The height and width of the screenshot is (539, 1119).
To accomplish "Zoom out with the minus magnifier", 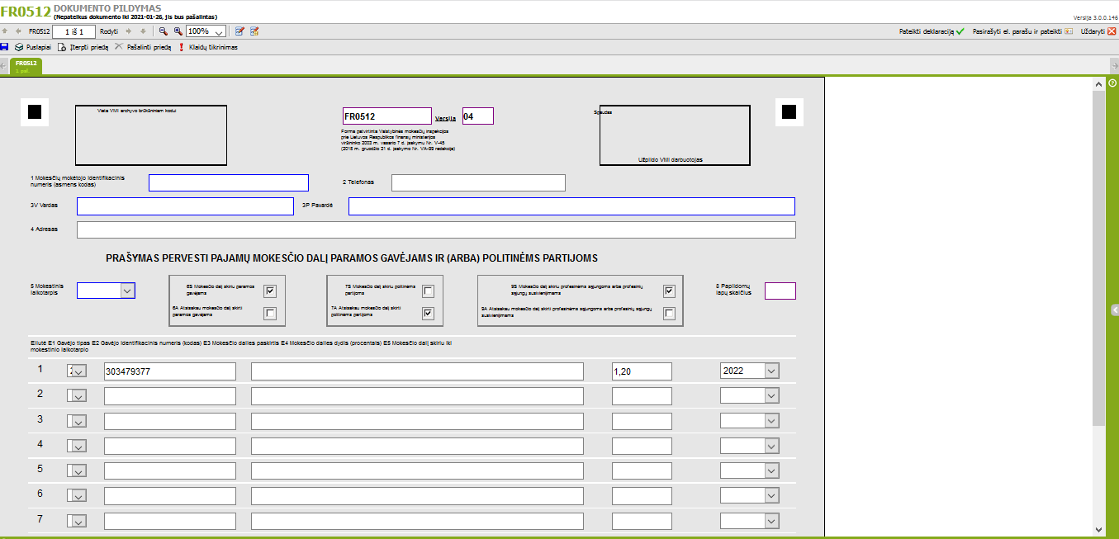I will (164, 31).
